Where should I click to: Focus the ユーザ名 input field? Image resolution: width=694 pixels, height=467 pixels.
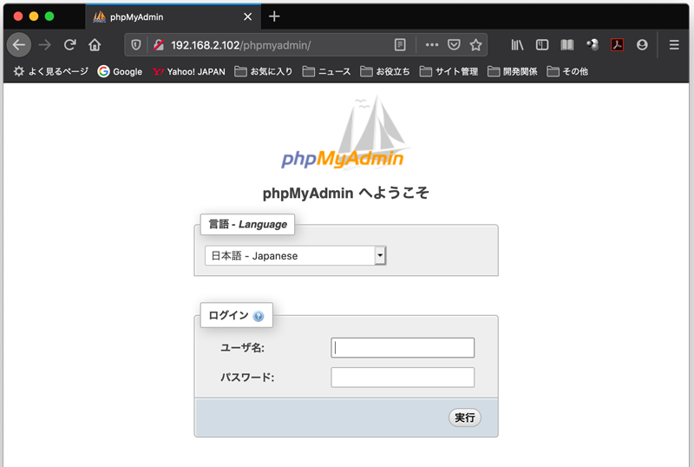403,348
